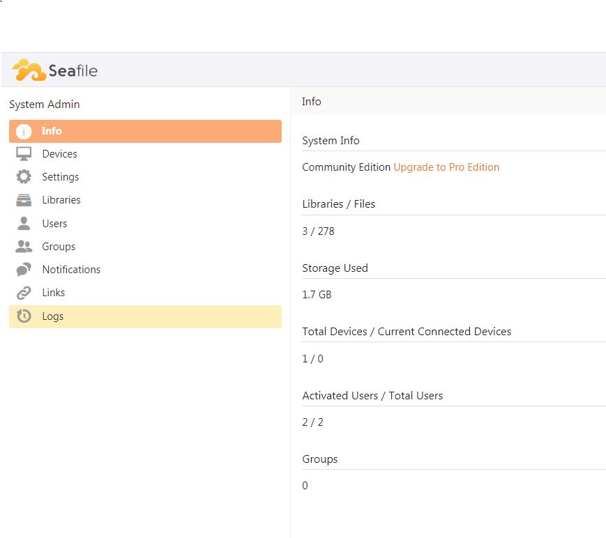606x538 pixels.
Task: Follow the Upgrade to Pro Edition link
Action: pos(446,167)
